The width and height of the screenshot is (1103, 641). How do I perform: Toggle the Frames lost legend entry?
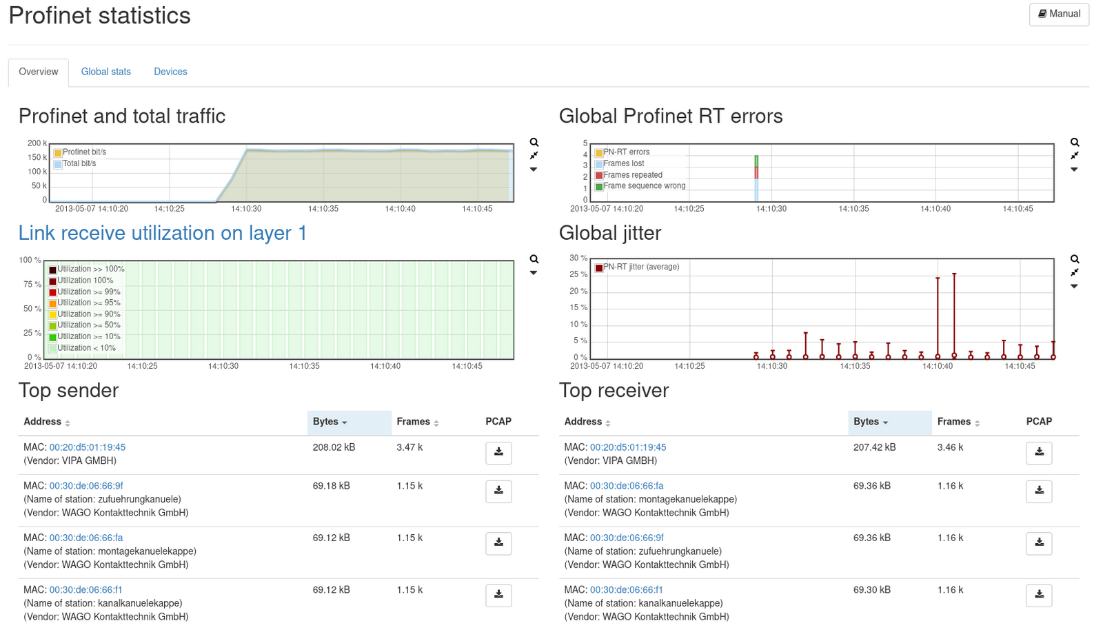pyautogui.click(x=623, y=163)
